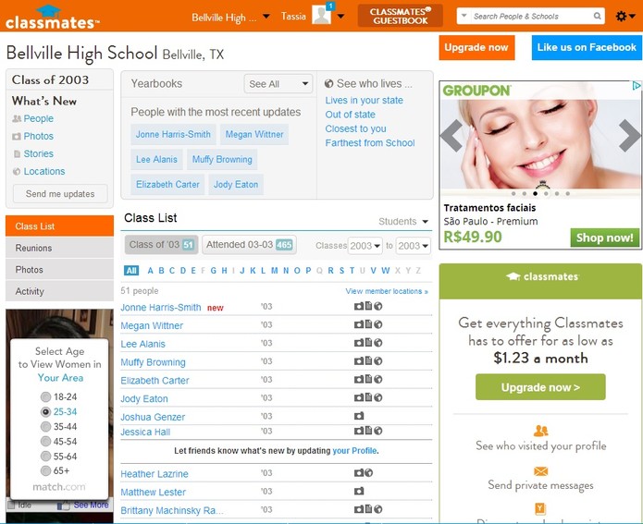Click the Search People & Schools field
Screen dimensions: 643x524
pos(531,16)
